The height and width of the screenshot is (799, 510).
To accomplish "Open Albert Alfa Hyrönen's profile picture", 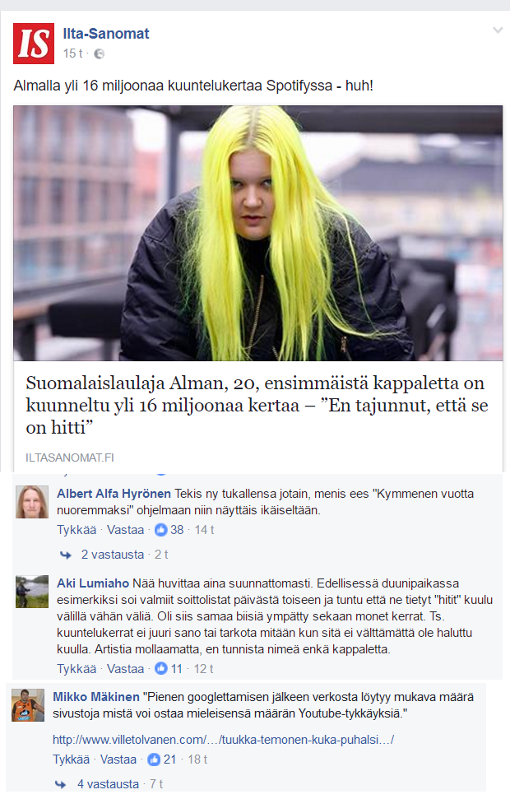I will [x=32, y=502].
